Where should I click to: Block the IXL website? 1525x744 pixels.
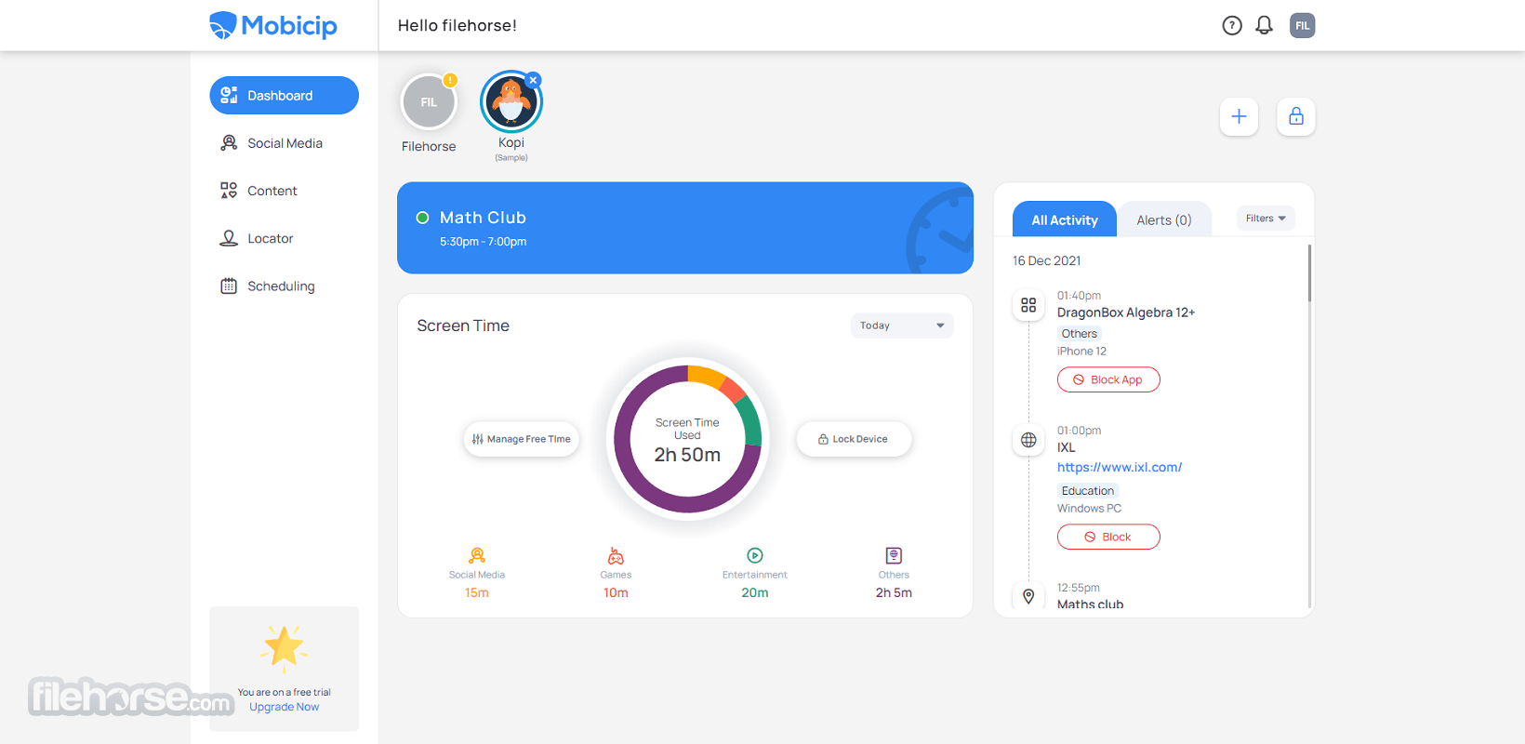pyautogui.click(x=1108, y=537)
